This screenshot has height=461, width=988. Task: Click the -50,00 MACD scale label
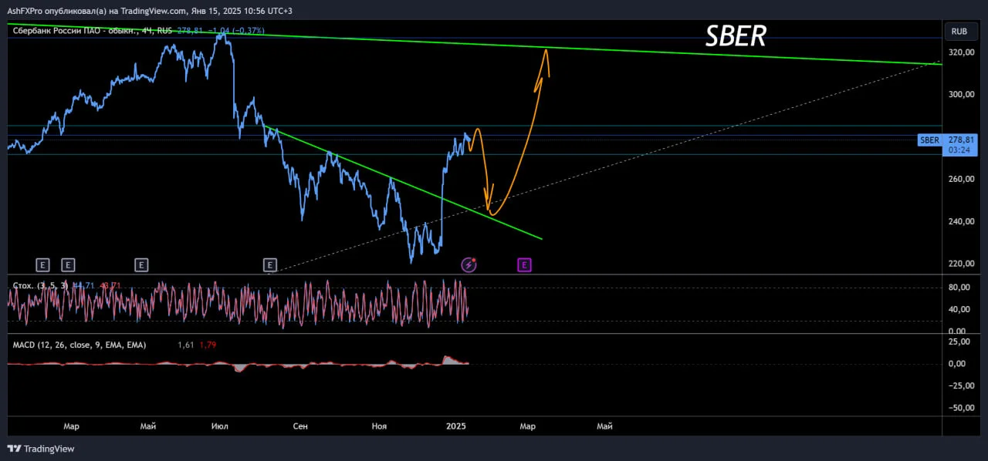pos(961,409)
